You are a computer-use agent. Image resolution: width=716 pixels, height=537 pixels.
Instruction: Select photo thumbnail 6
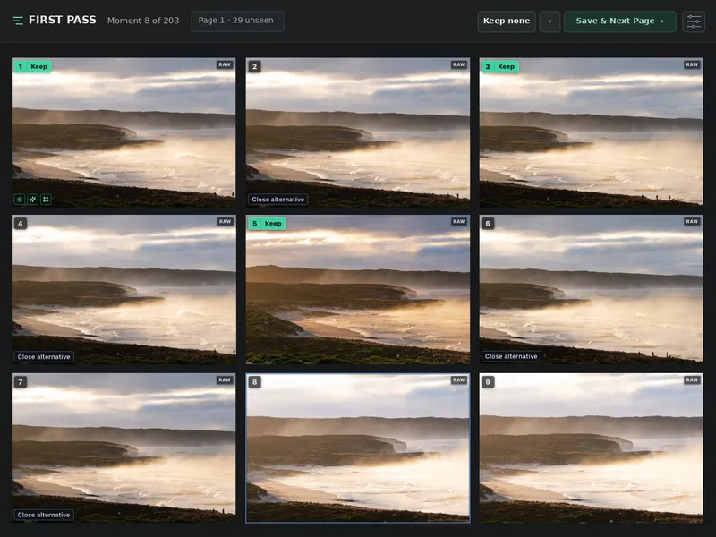point(592,289)
